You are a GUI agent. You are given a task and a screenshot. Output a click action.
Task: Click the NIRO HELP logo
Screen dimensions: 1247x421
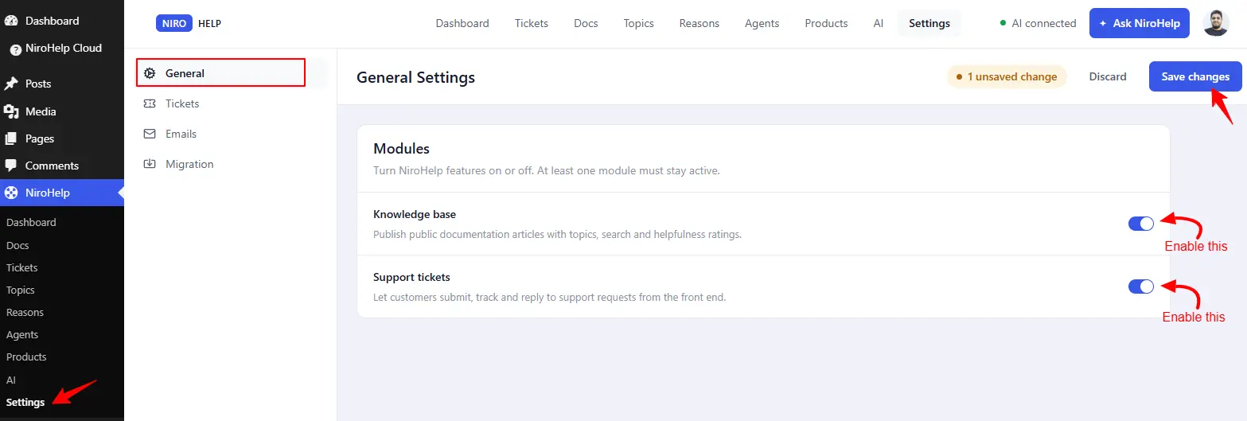[189, 23]
